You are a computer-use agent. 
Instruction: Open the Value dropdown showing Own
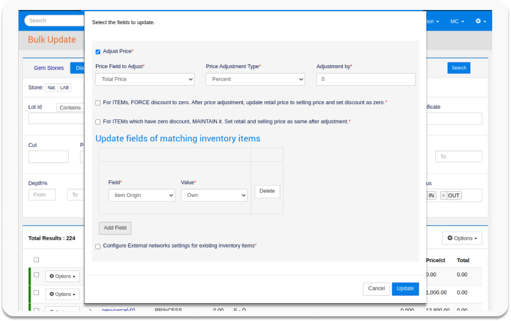click(214, 195)
